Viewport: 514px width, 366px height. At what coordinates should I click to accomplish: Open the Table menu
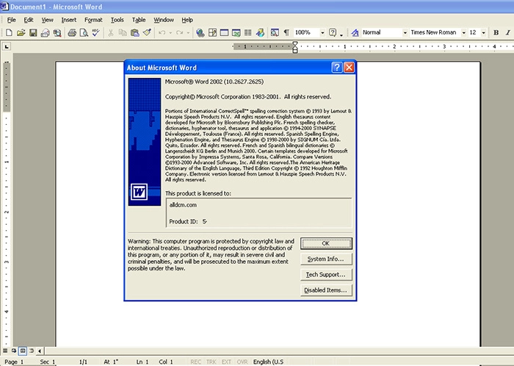(139, 20)
